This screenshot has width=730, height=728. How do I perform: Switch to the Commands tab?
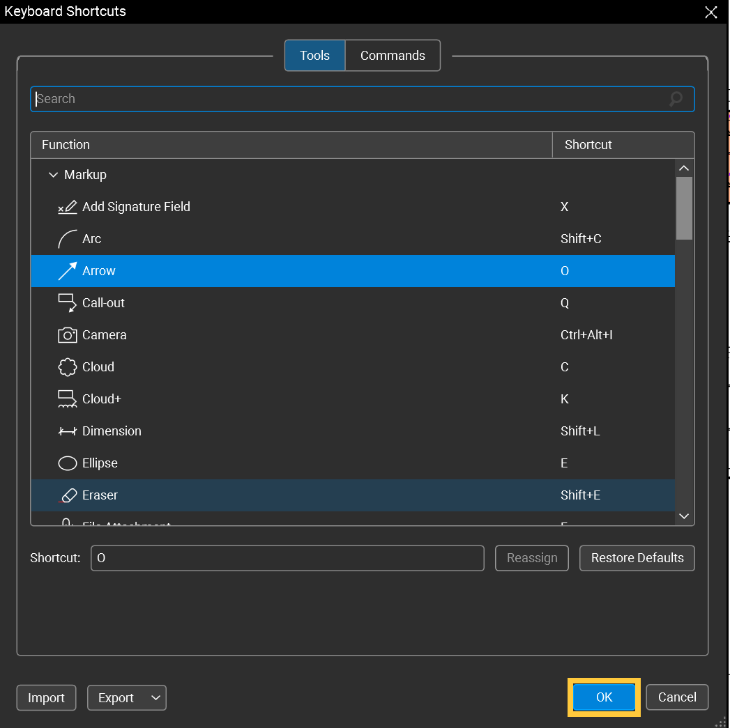pyautogui.click(x=393, y=55)
